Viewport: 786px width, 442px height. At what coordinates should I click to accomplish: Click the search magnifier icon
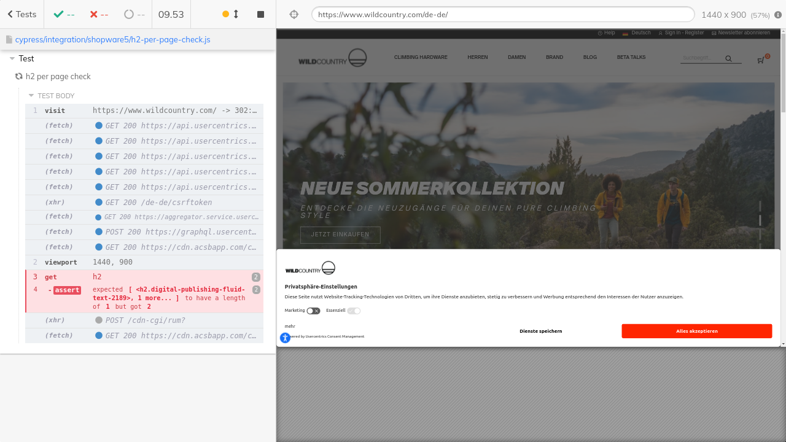pyautogui.click(x=728, y=59)
